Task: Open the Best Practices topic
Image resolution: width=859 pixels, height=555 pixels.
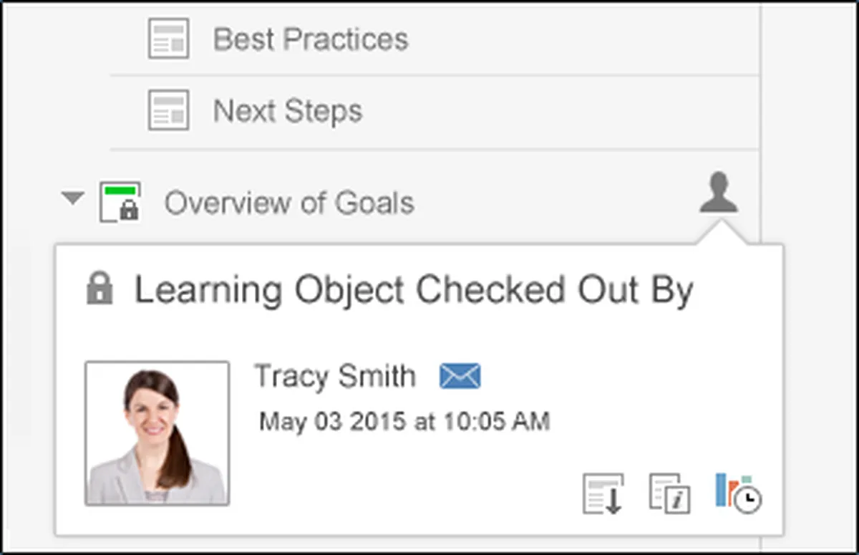Action: [x=311, y=39]
